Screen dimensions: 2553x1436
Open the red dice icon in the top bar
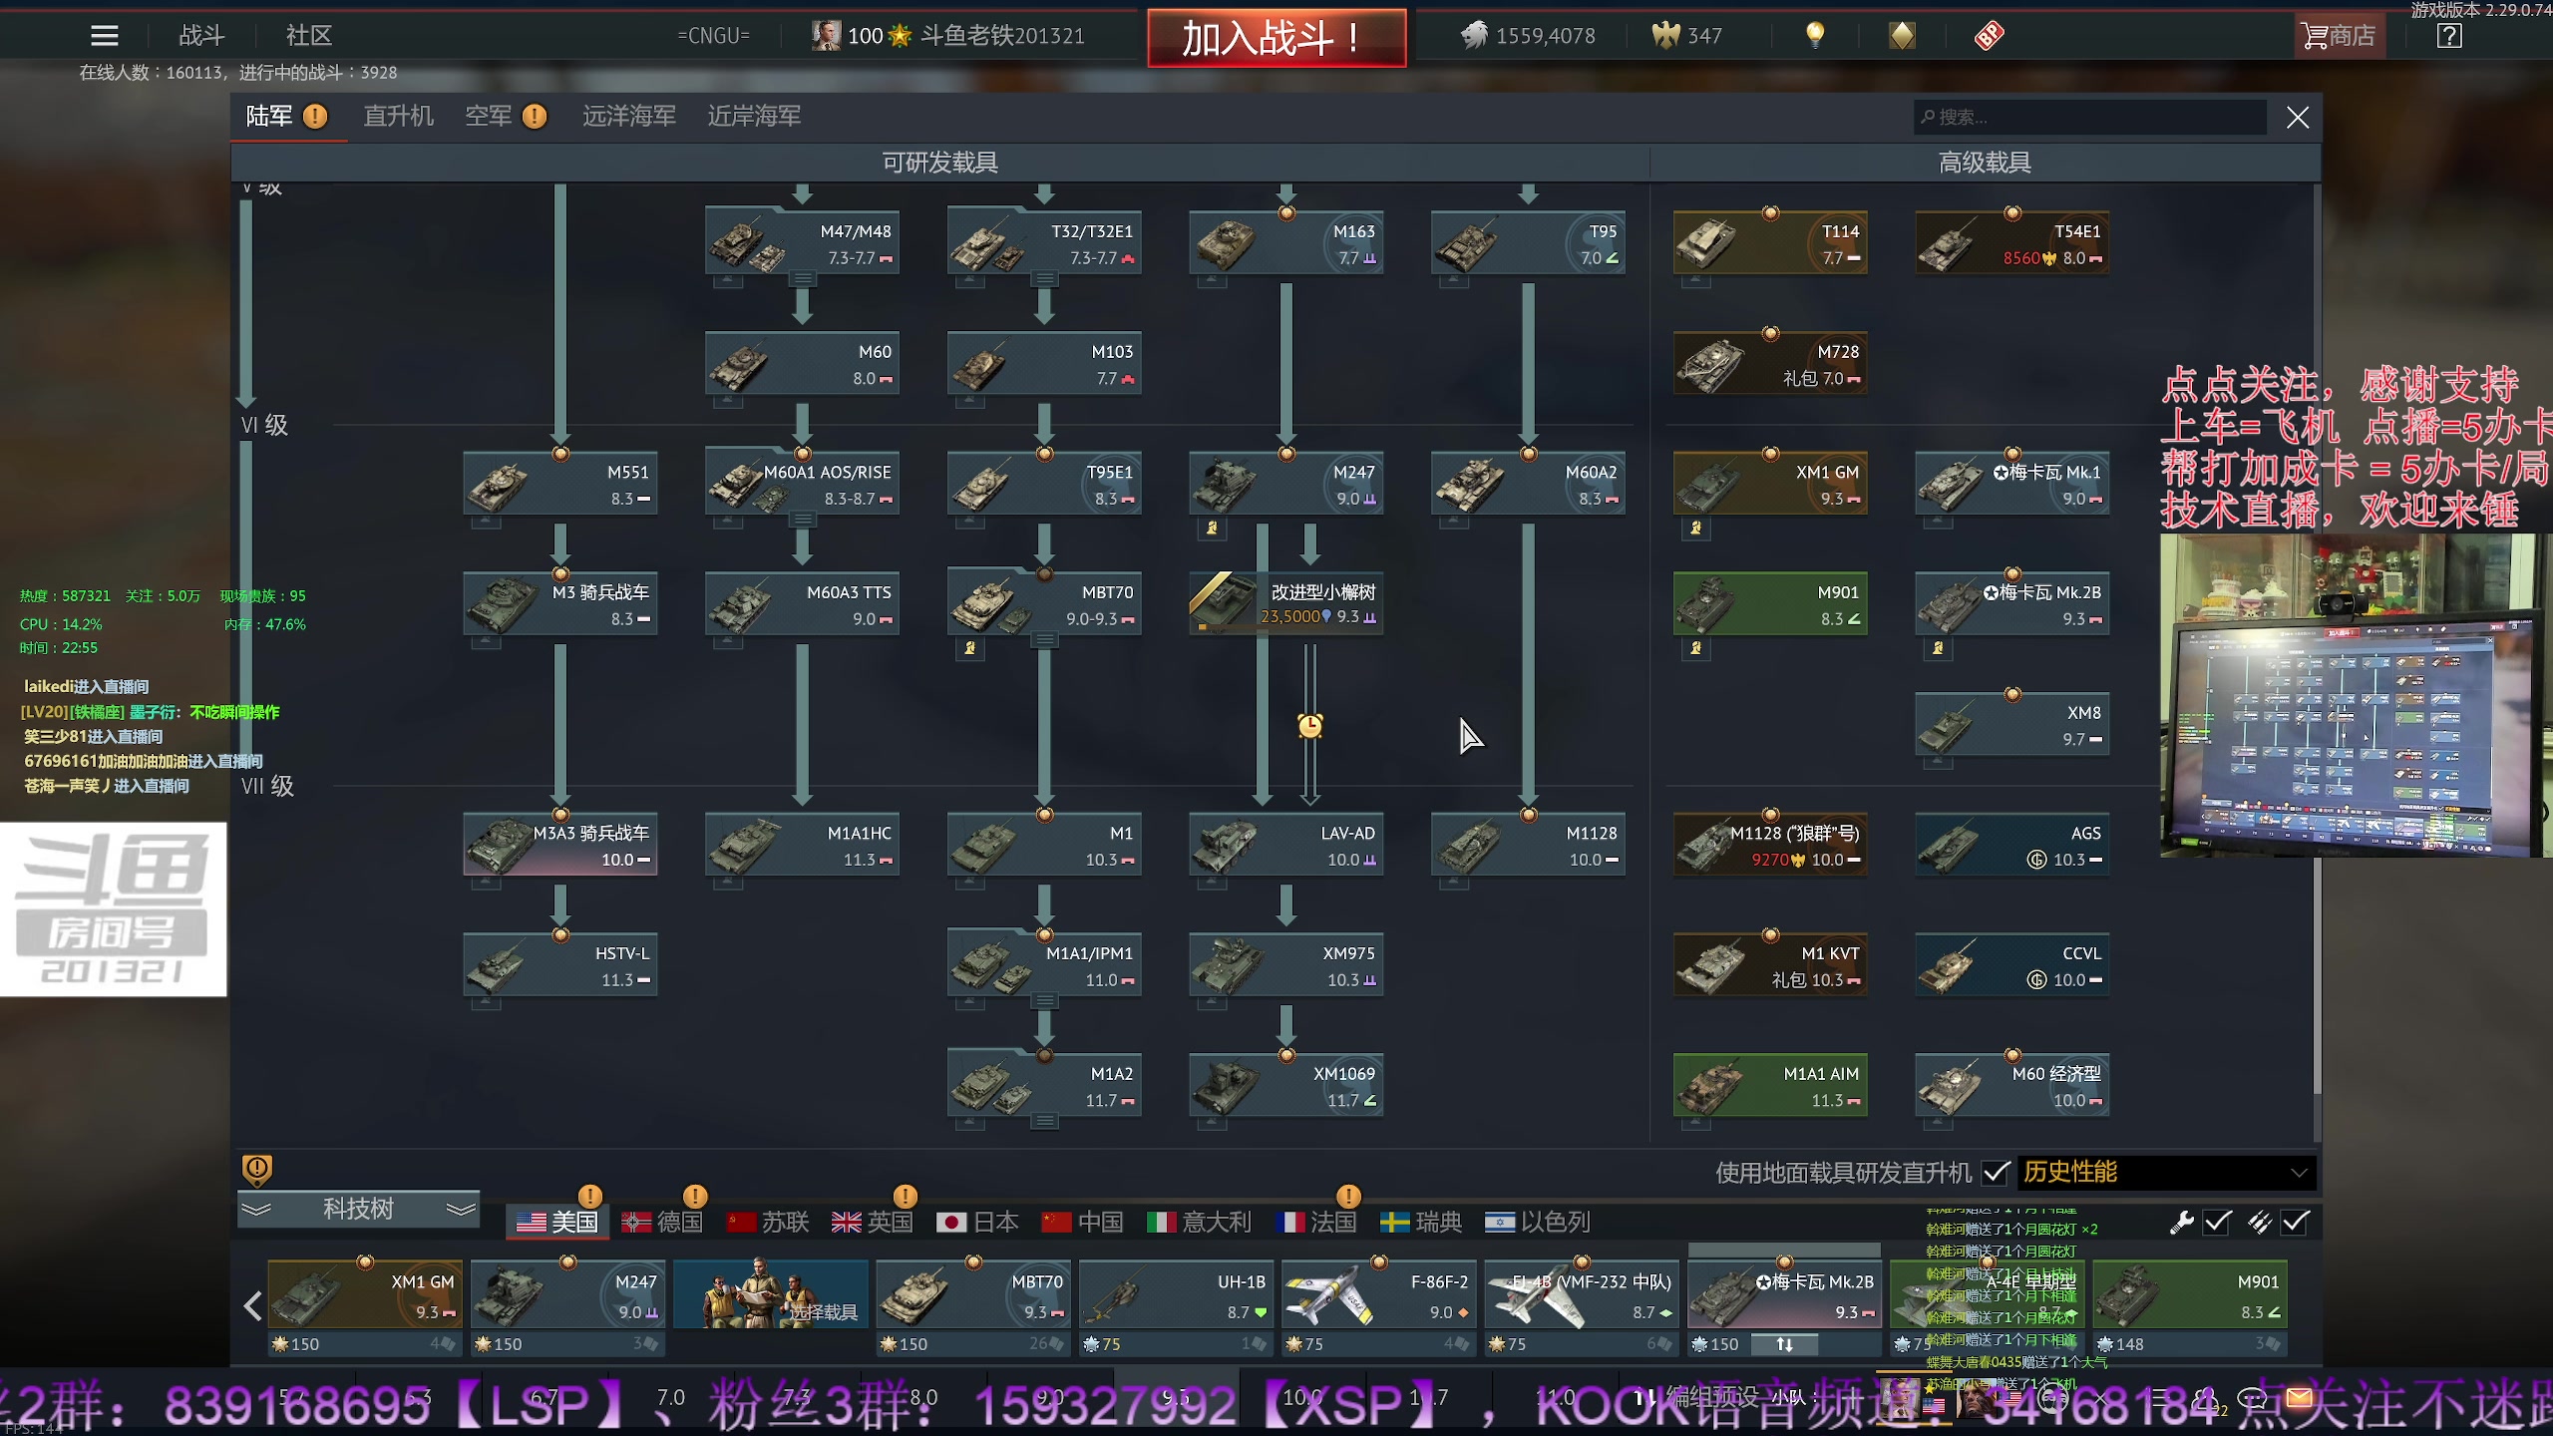1989,36
